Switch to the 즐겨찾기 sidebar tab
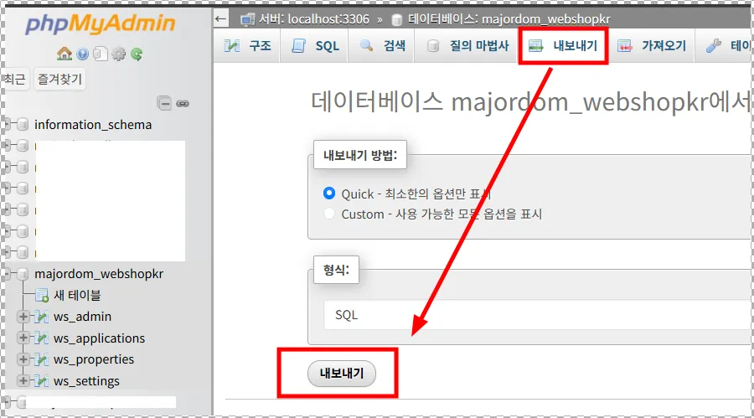The image size is (754, 418). pyautogui.click(x=59, y=79)
